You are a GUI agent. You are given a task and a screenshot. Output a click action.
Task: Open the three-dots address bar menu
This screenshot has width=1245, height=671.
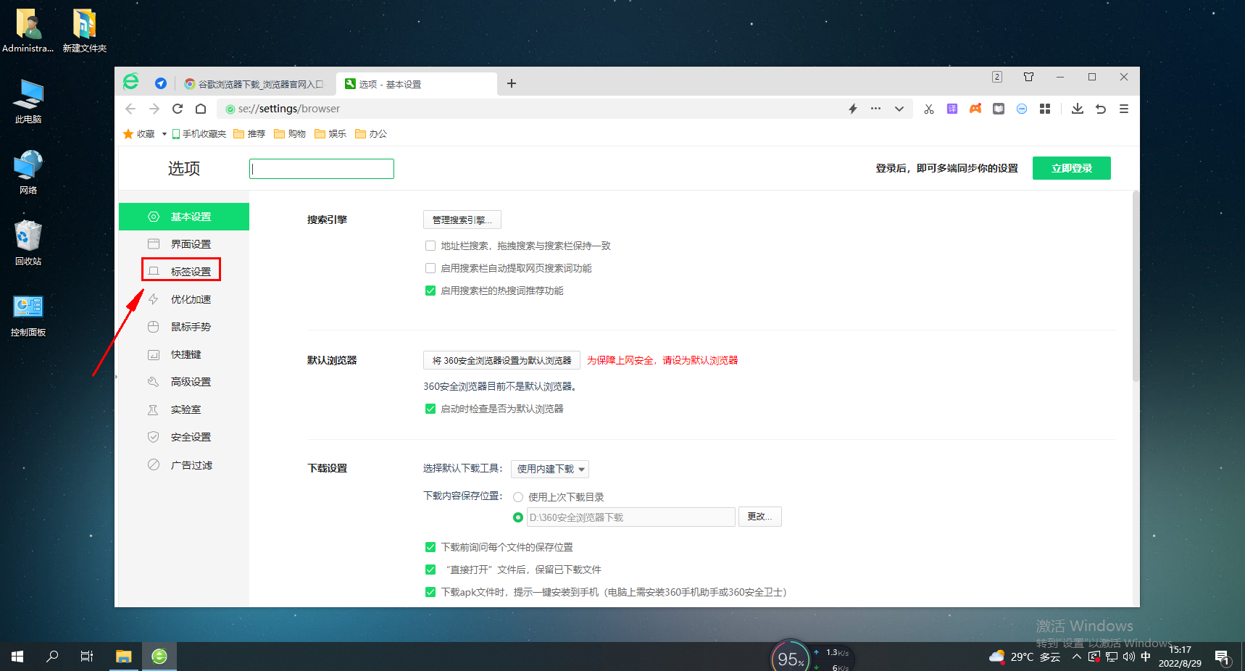[876, 109]
